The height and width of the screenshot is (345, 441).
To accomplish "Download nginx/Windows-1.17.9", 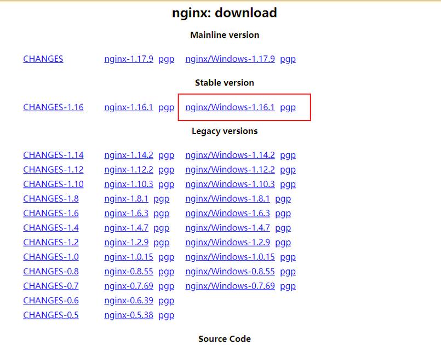I will pyautogui.click(x=230, y=59).
